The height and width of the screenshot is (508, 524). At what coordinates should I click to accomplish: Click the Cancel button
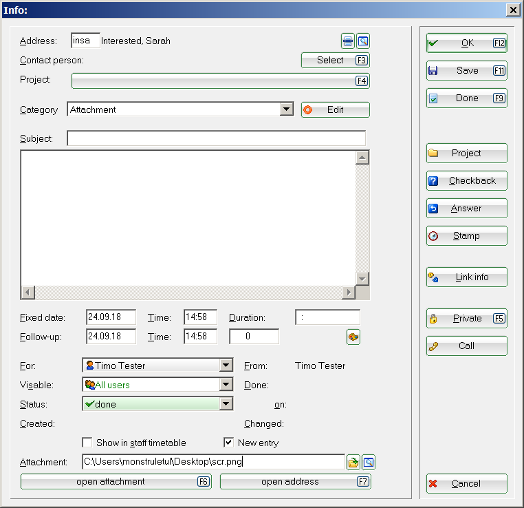click(466, 484)
